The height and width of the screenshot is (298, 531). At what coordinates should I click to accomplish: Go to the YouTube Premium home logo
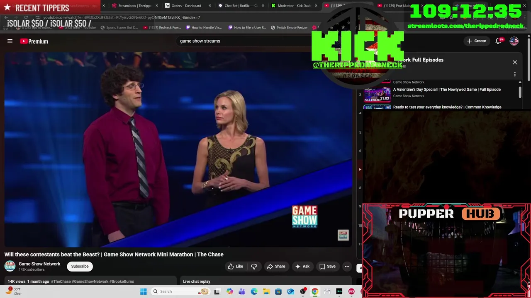click(x=34, y=41)
